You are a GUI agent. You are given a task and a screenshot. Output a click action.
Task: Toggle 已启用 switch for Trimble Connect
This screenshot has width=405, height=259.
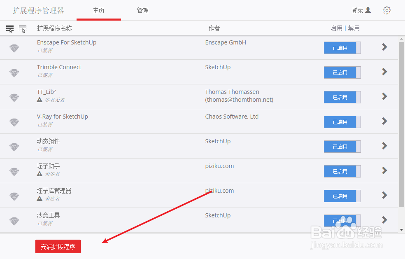342,72
